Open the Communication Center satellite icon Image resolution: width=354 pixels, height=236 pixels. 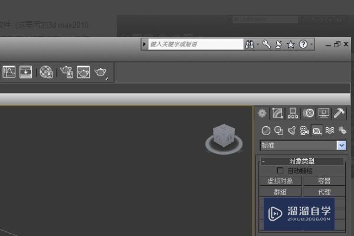click(x=279, y=44)
